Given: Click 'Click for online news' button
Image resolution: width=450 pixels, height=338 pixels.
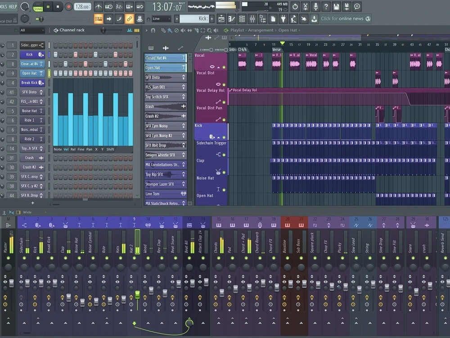Looking at the screenshot, I should pyautogui.click(x=346, y=19).
